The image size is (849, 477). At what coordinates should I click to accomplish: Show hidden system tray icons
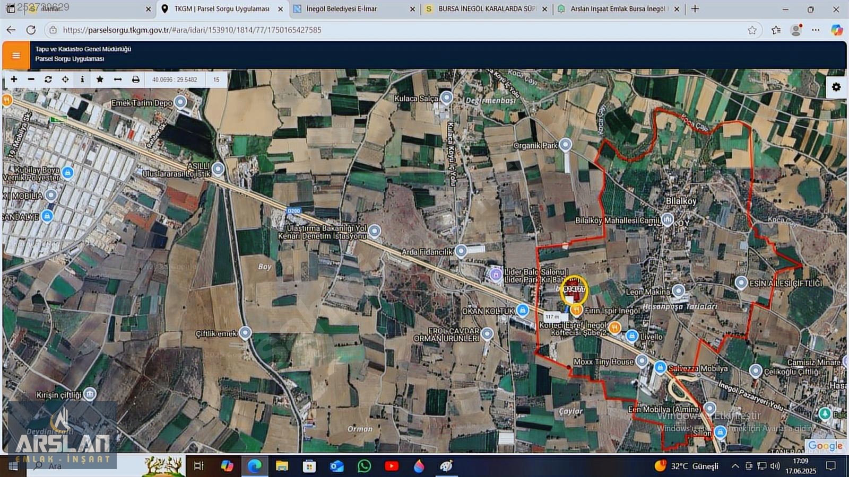pyautogui.click(x=735, y=466)
